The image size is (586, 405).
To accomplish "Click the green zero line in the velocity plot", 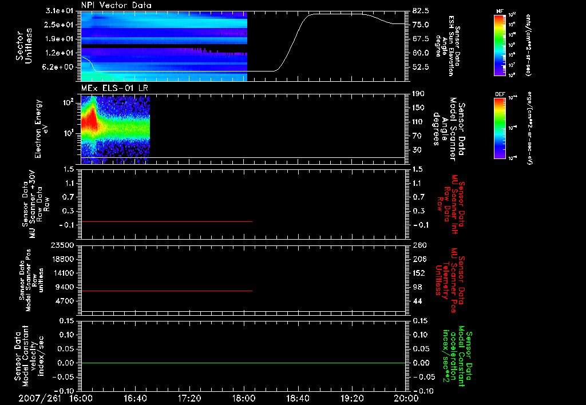I will (x=243, y=363).
